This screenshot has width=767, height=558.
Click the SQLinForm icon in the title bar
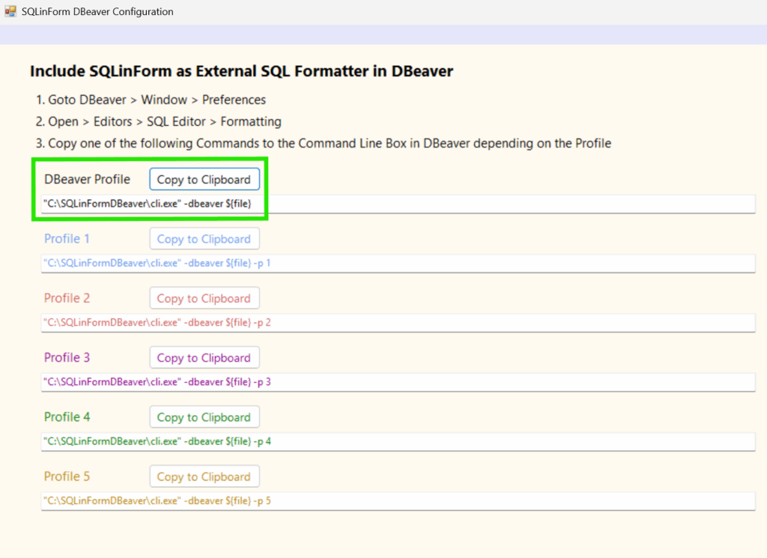(x=10, y=11)
